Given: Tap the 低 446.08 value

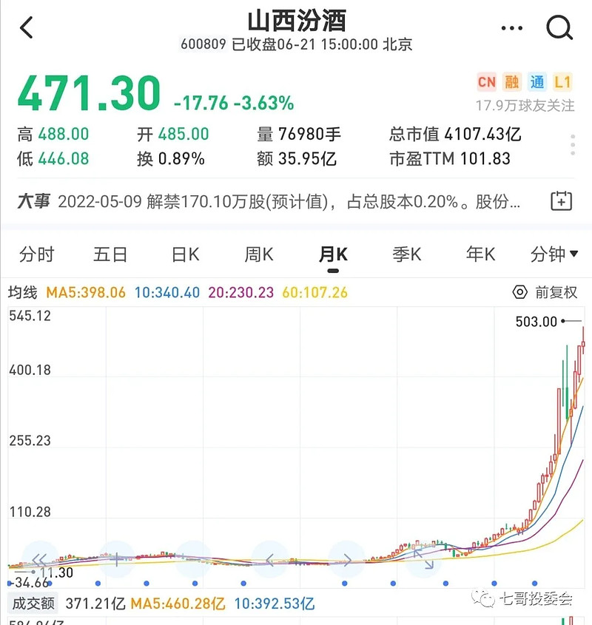Looking at the screenshot, I should click(x=53, y=158).
